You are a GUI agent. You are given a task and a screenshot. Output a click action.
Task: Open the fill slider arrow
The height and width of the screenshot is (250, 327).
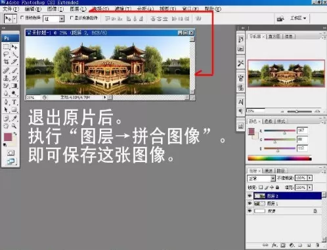(310, 188)
